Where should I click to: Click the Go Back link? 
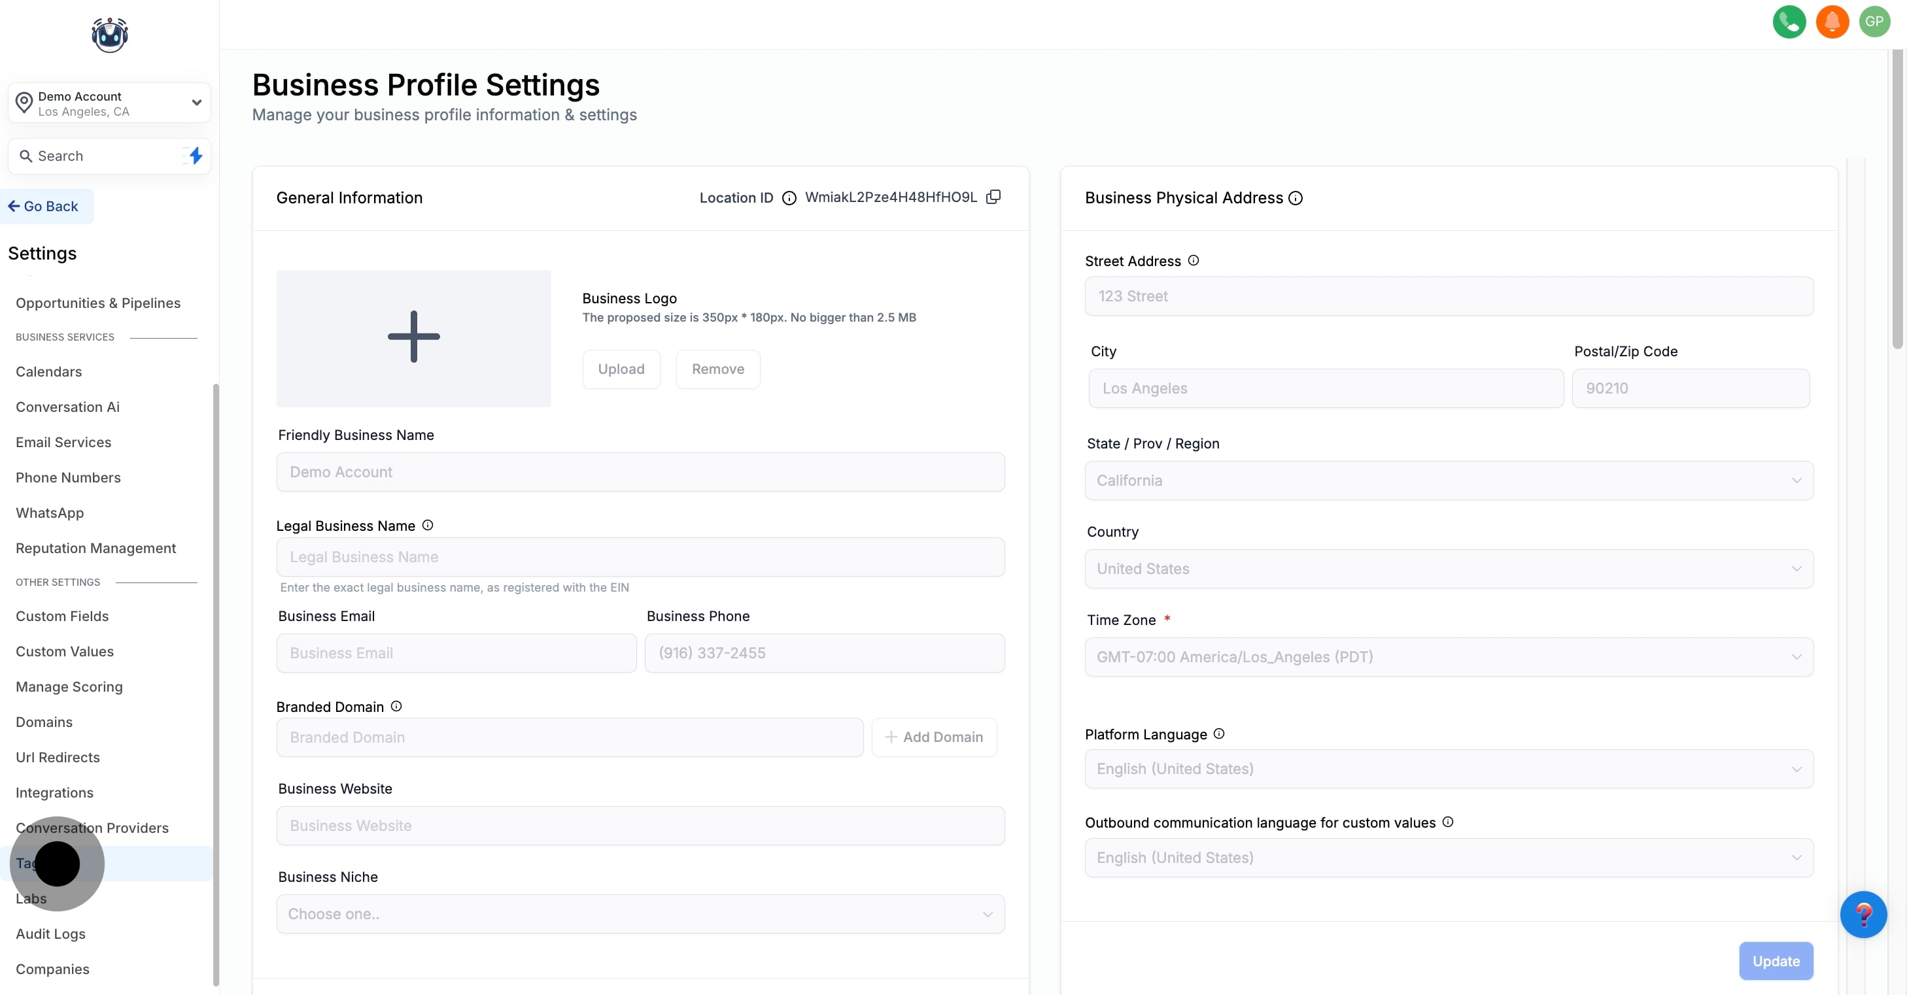tap(44, 207)
